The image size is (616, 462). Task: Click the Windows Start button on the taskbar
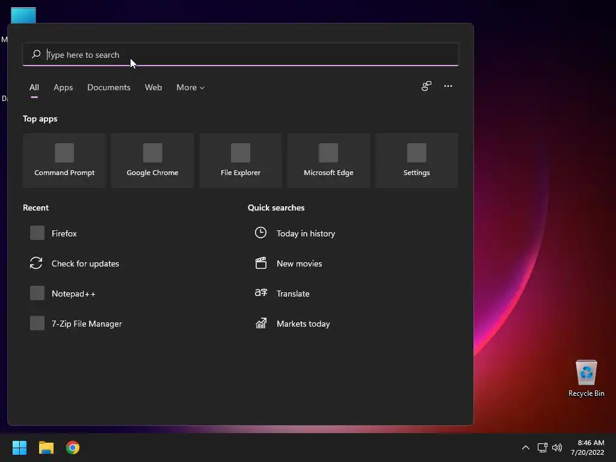(x=19, y=448)
